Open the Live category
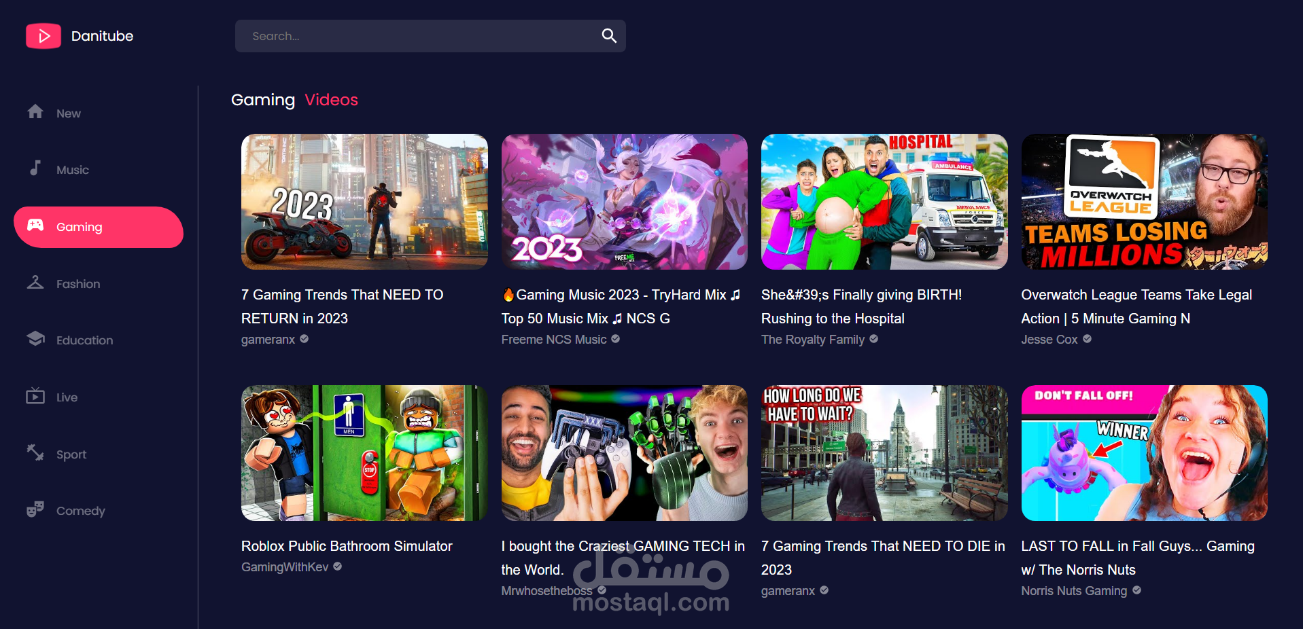The image size is (1303, 629). [x=99, y=397]
